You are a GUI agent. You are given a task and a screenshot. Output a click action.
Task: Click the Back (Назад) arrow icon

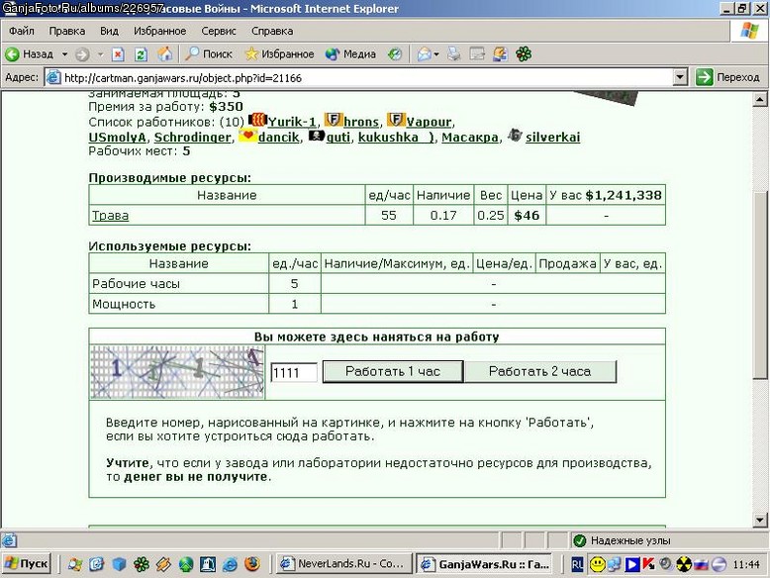(12, 54)
